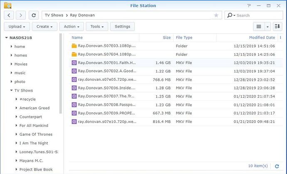
Task: Expand the music folder arrow
Action: click(11, 73)
